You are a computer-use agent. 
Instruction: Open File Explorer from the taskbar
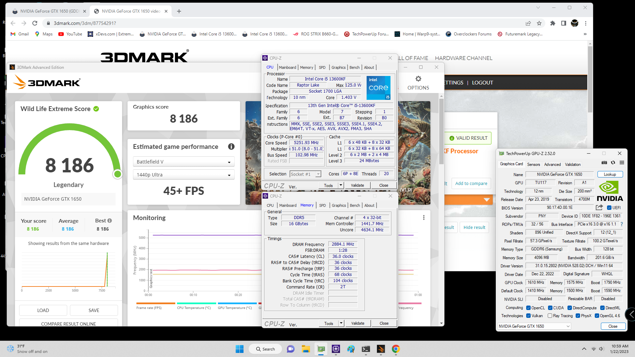(x=306, y=349)
